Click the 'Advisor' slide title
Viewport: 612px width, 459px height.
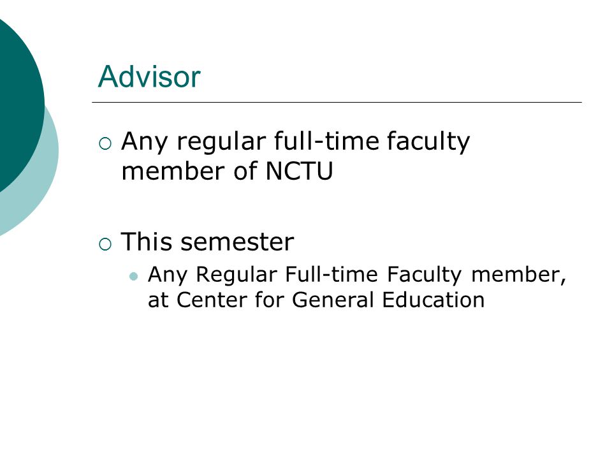[x=149, y=76]
